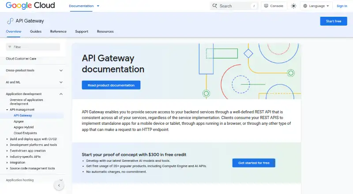Click the filter icon in sidebar
Viewport: 353px width, 194px height.
(x=10, y=47)
